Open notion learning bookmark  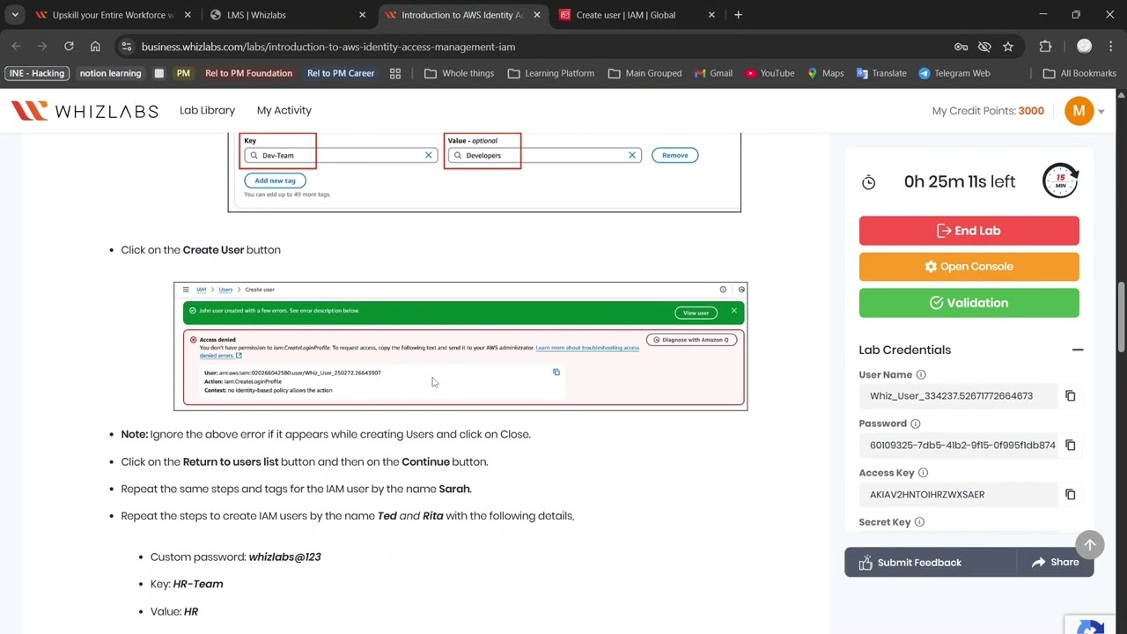pyautogui.click(x=110, y=73)
